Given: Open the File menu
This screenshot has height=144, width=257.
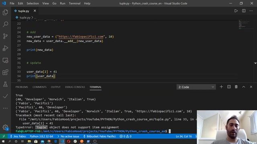Looking at the screenshot, I should (x=12, y=4).
